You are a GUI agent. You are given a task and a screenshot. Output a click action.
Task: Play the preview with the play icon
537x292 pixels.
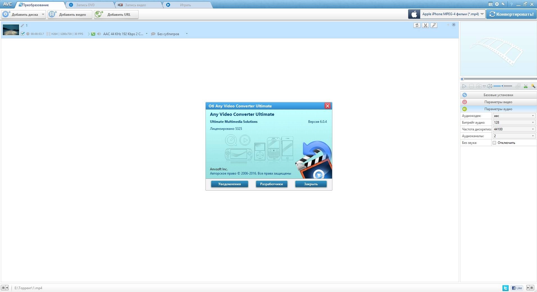coord(464,86)
